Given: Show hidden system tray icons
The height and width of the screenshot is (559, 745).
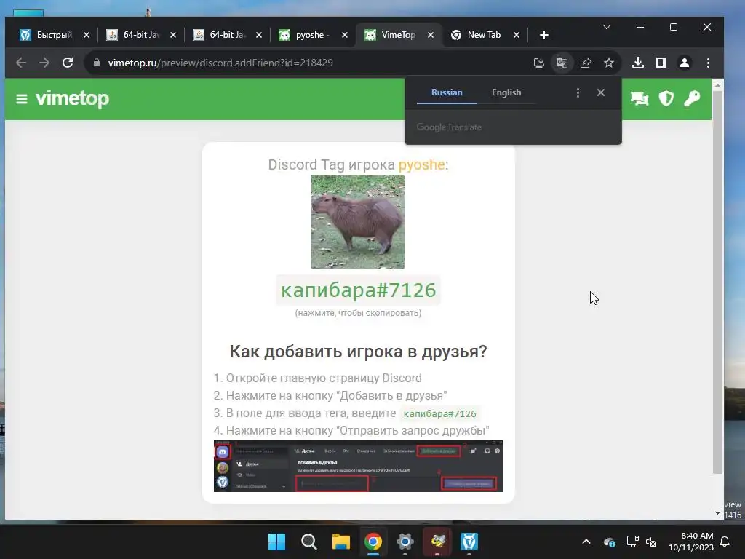Looking at the screenshot, I should pos(586,542).
